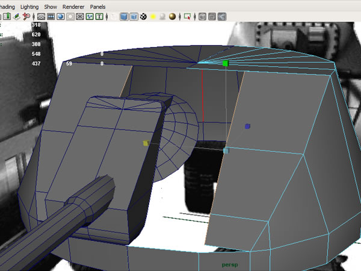The width and height of the screenshot is (361, 271).
Task: Click the gold high quality rendering sphere
Action: coord(172,17)
